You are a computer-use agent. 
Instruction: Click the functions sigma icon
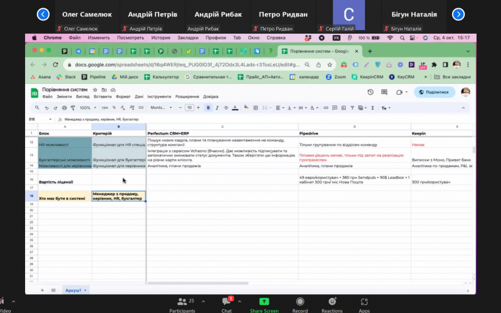[373, 108]
